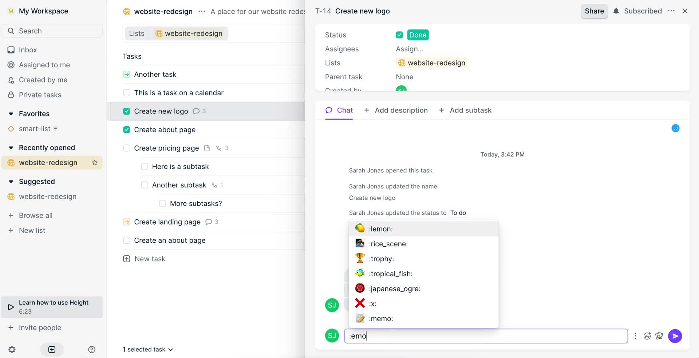Click Another task status icon

point(126,74)
